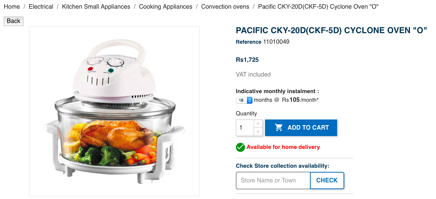
Task: Click the CHECK store availability button
Action: pyautogui.click(x=327, y=181)
